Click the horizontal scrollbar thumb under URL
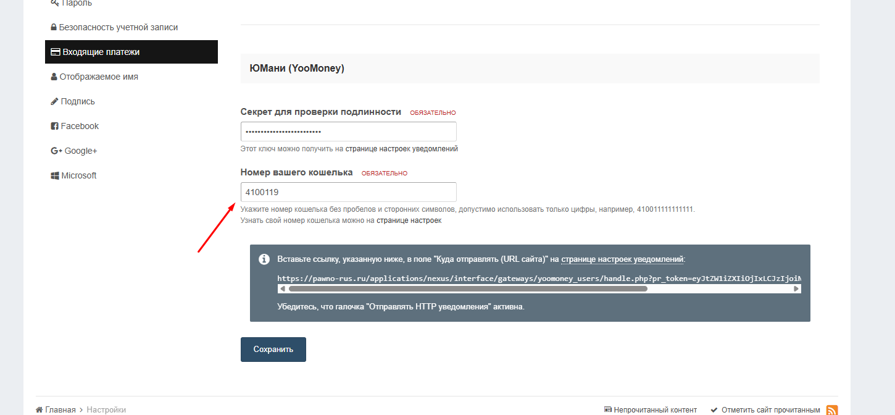This screenshot has width=895, height=415. point(468,288)
